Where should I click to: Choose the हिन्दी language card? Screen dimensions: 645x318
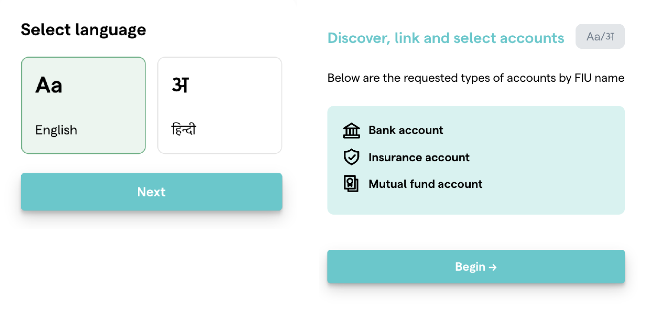[x=220, y=105]
